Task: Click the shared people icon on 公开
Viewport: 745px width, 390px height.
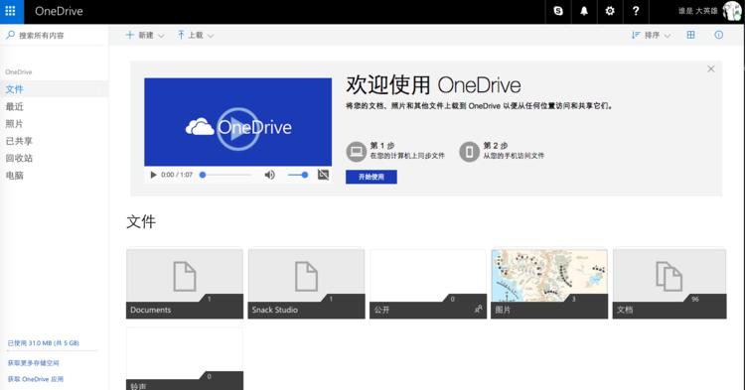Action: pyautogui.click(x=478, y=309)
